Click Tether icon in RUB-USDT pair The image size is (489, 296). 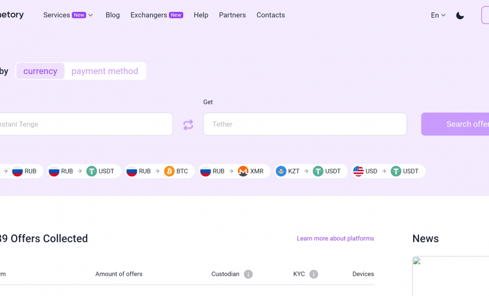click(x=91, y=171)
